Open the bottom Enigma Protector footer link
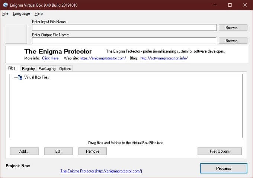This screenshot has height=178, width=253. (x=101, y=171)
